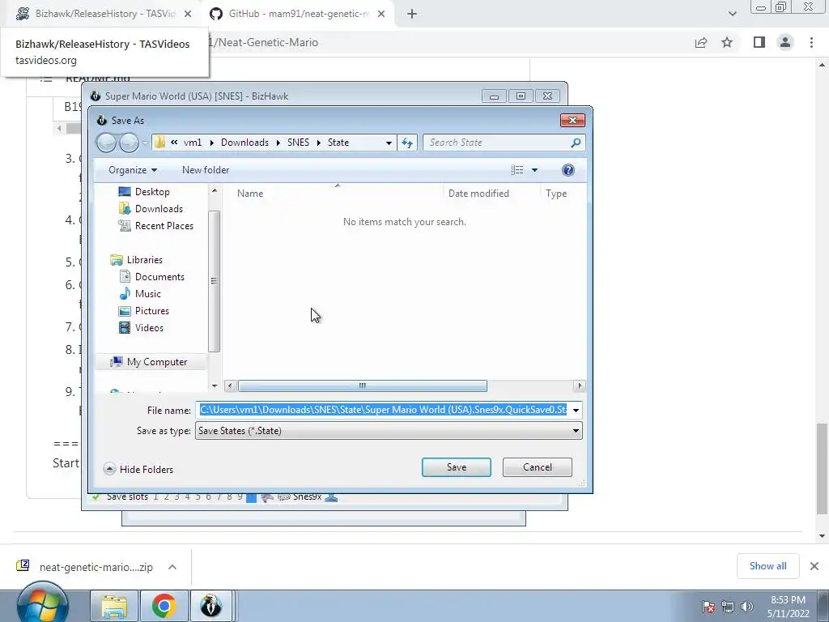Click the State breadcrumb segment

click(x=338, y=143)
